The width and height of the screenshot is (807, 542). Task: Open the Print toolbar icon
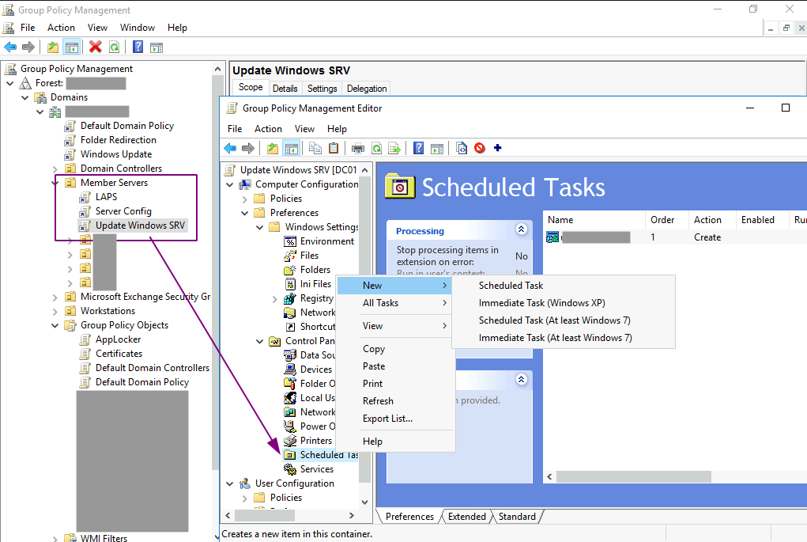357,148
